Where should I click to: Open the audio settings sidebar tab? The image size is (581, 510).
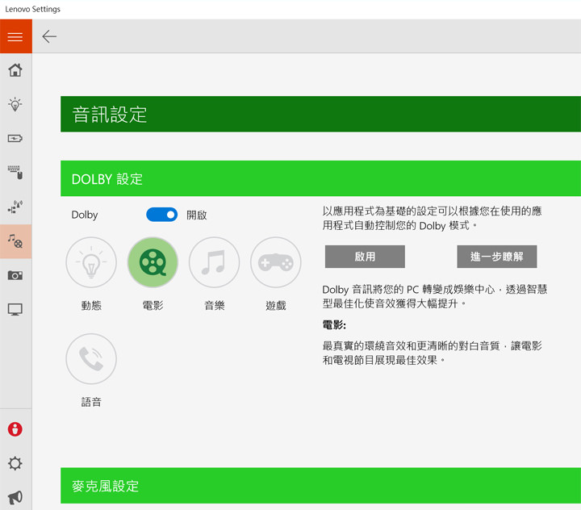click(15, 240)
